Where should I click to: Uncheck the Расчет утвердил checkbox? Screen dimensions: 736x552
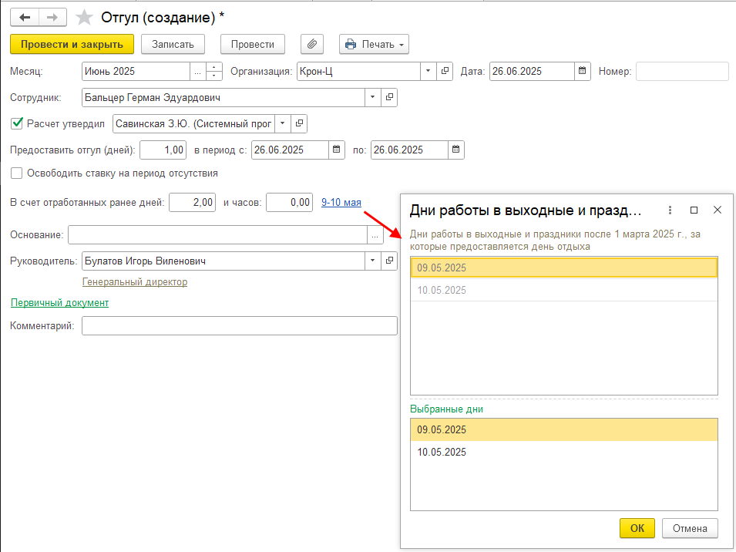pyautogui.click(x=17, y=123)
